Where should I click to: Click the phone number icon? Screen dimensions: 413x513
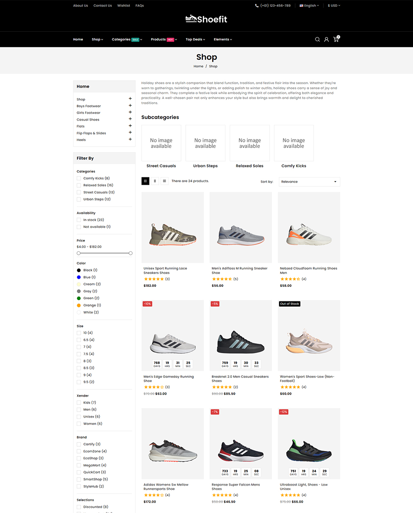click(257, 6)
